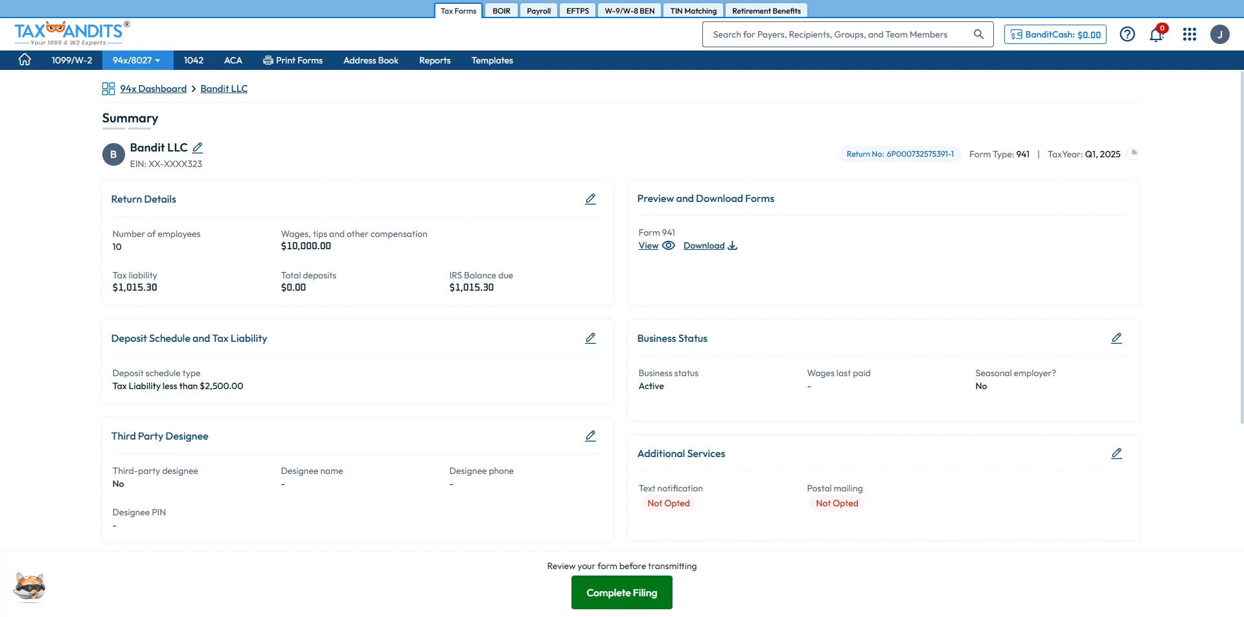Image resolution: width=1244 pixels, height=617 pixels.
Task: Edit the Third Party Designee section
Action: coord(590,436)
